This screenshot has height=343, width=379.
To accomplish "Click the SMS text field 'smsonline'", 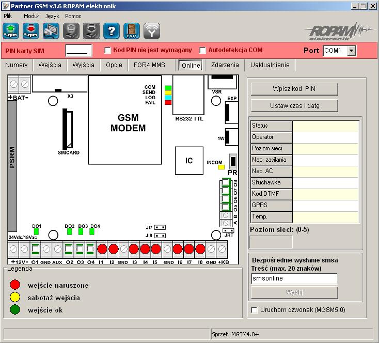I will click(294, 278).
